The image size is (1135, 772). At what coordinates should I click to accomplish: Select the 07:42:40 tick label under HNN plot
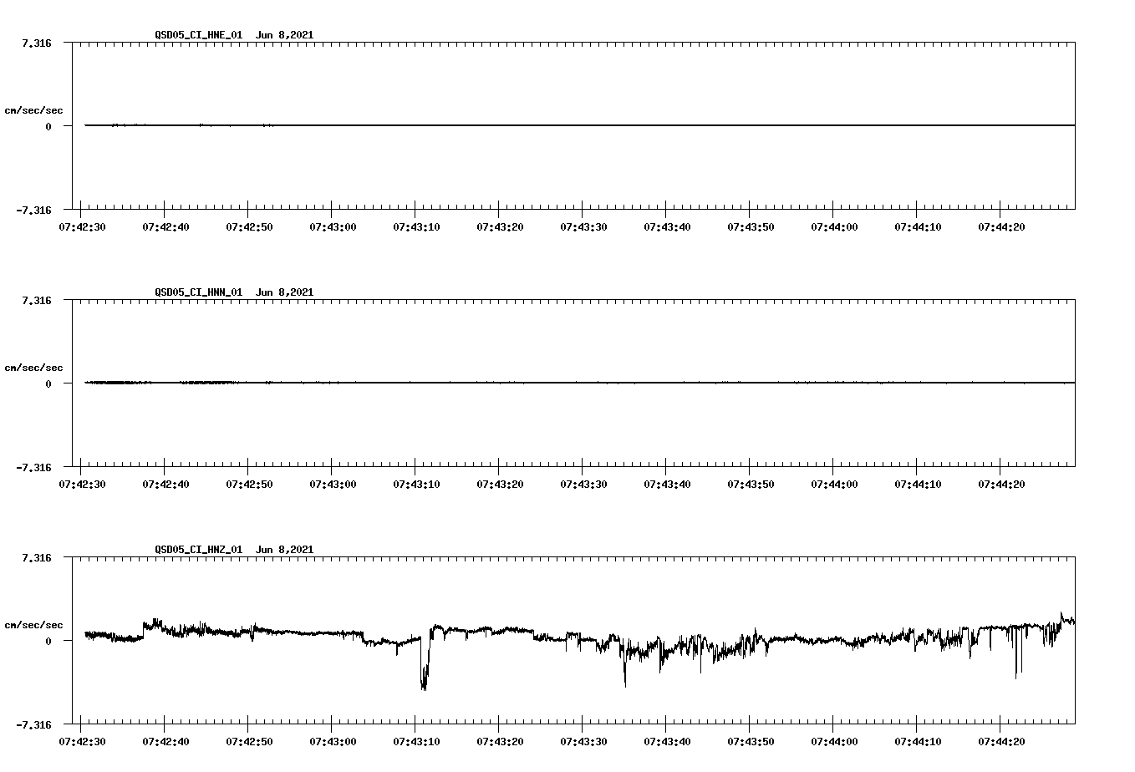tap(165, 484)
